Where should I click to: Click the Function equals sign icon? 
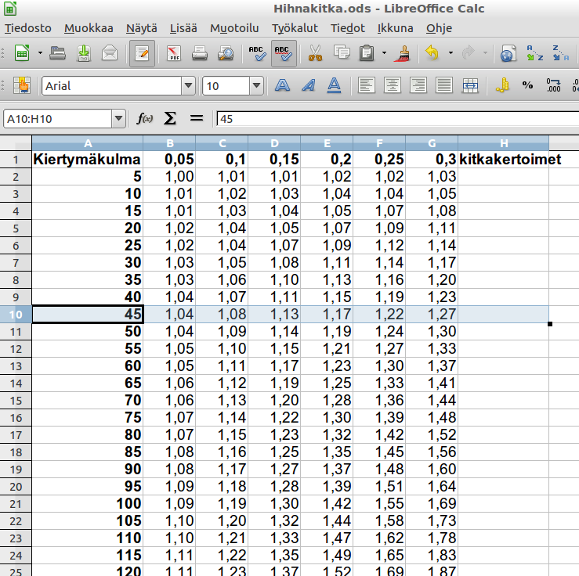(197, 119)
